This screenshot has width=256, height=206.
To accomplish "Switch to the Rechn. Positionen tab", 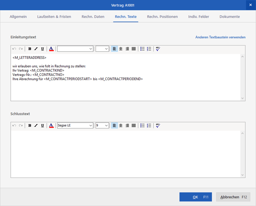I will [162, 17].
